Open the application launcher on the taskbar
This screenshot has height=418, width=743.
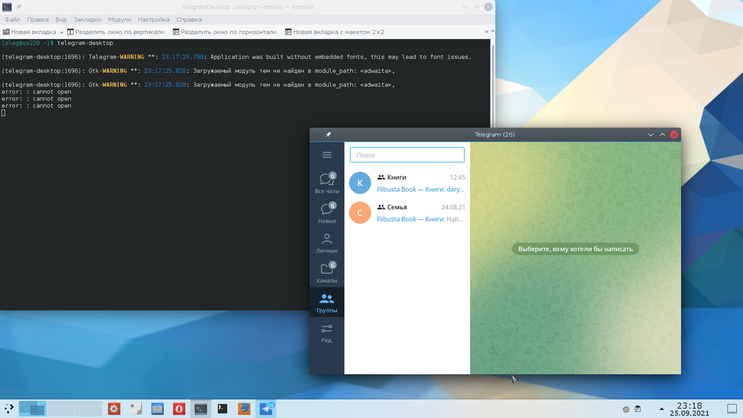(9, 409)
